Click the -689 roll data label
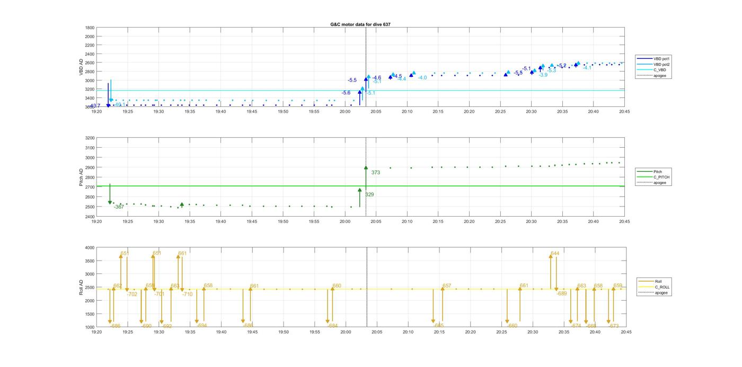Viewport: 742px width, 367px height. (561, 293)
